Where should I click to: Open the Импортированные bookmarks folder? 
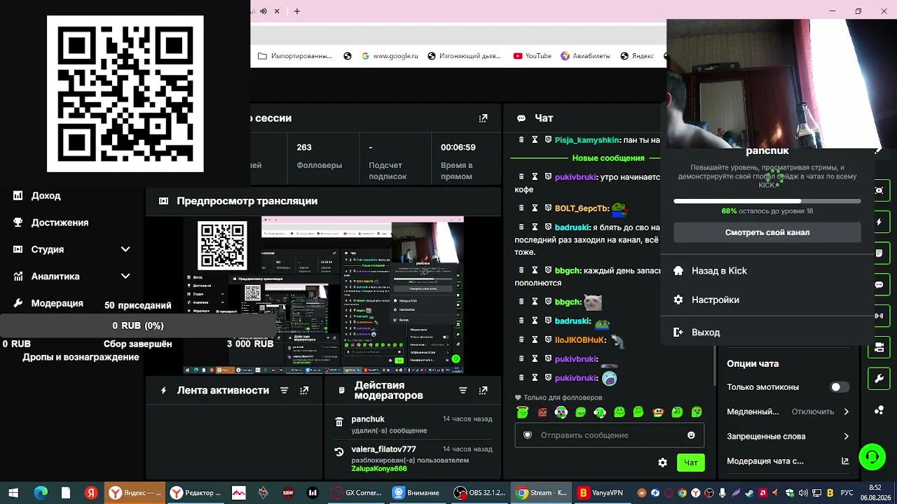(295, 56)
